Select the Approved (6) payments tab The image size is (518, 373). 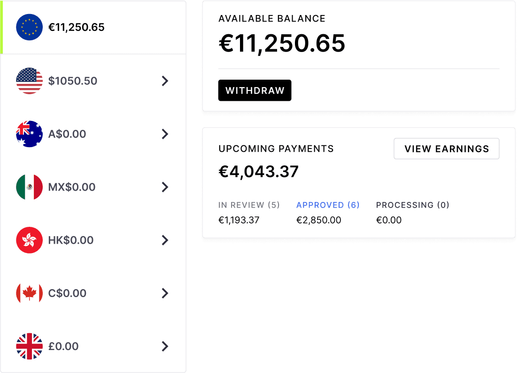(x=328, y=205)
